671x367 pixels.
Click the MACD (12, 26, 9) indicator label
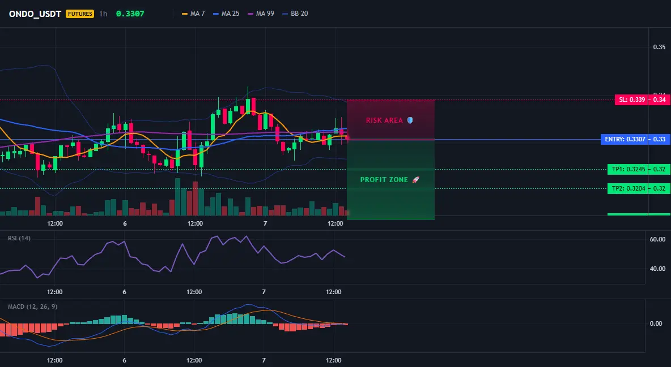pos(32,306)
